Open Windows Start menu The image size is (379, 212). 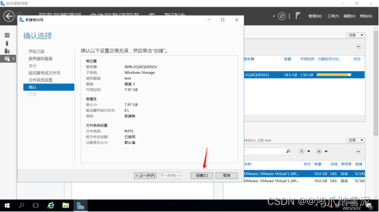click(x=7, y=205)
